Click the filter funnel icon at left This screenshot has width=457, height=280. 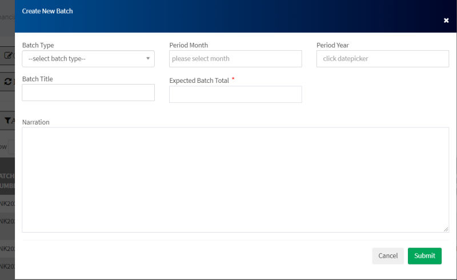coord(8,121)
